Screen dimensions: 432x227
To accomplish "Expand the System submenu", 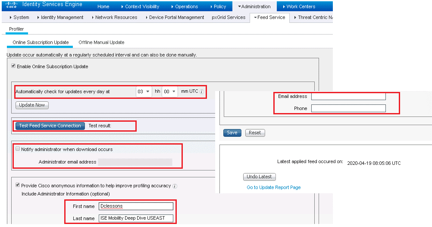I will pos(19,17).
